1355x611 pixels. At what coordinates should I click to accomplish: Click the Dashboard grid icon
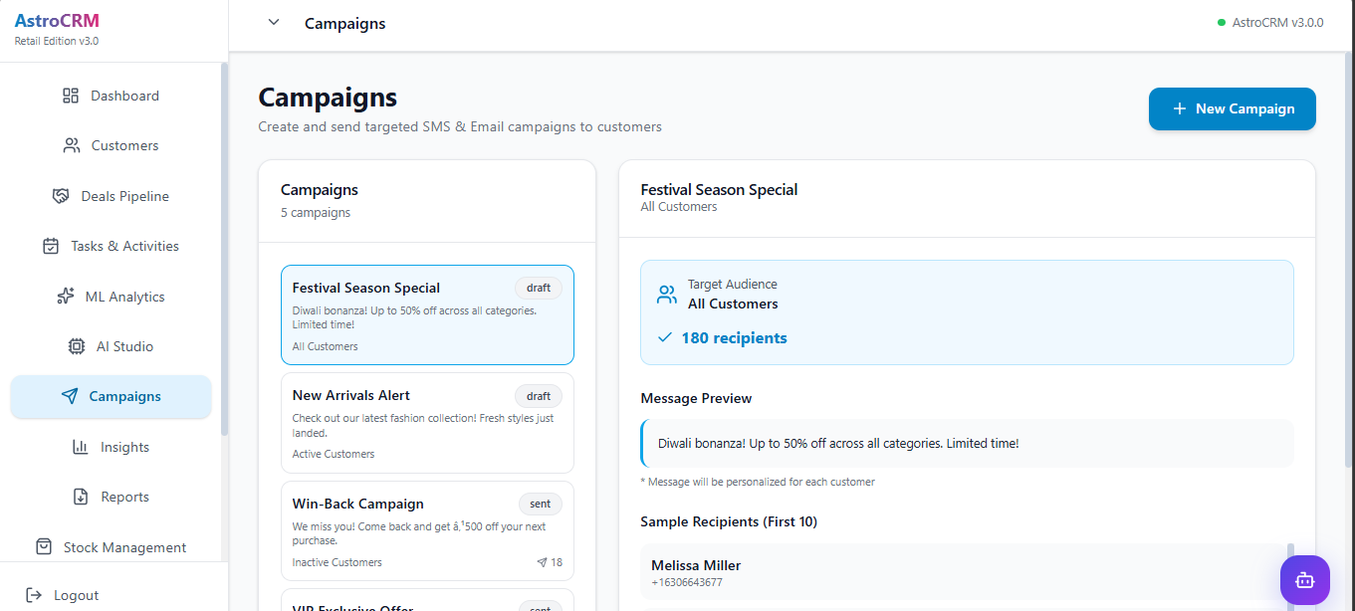(x=70, y=96)
